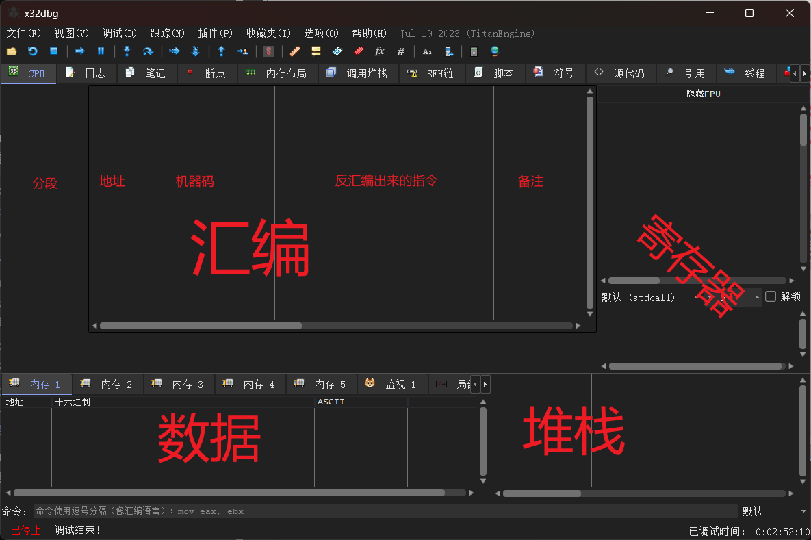The height and width of the screenshot is (540, 811).
Task: Open the SEH链 tab
Action: coord(432,73)
